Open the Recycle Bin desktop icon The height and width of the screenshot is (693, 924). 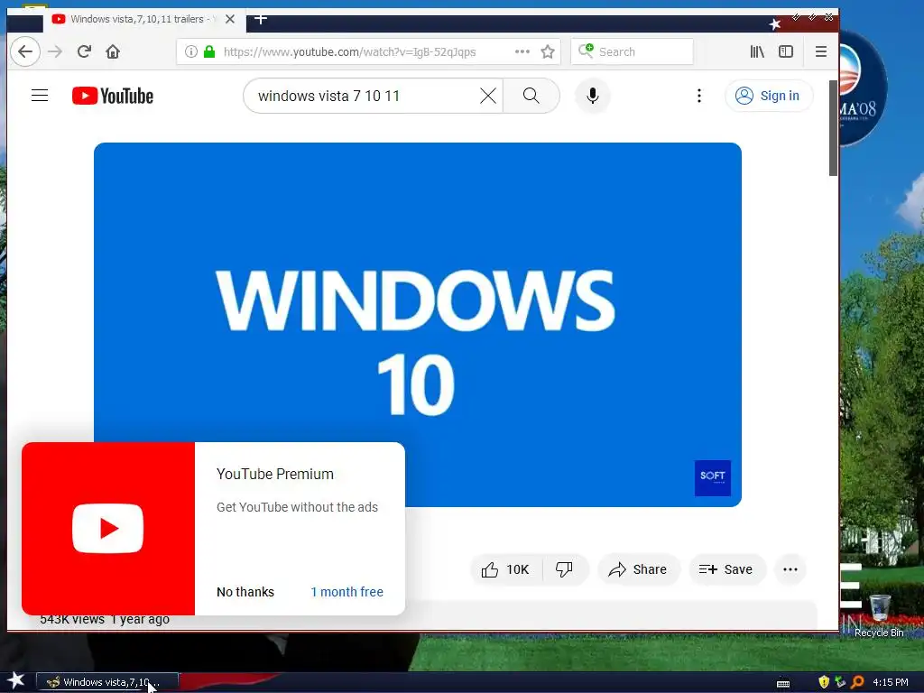point(879,615)
